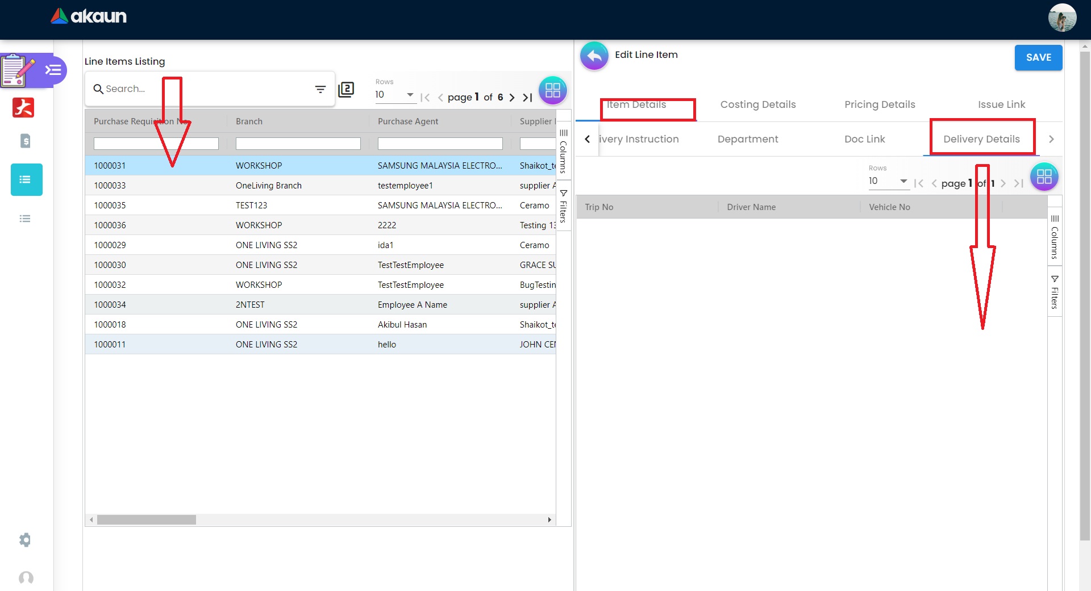Viewport: 1091px width, 591px height.
Task: Click the stacked pages icon next to search
Action: pos(346,90)
